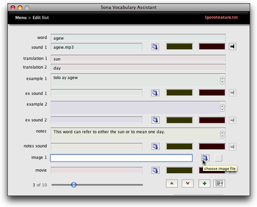Choose file for ex sound 2
Viewport: 257px width, 207px height.
click(155, 120)
